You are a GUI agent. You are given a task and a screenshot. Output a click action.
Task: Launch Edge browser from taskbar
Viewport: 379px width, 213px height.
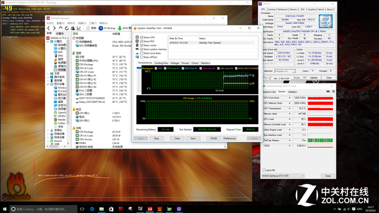(92, 209)
